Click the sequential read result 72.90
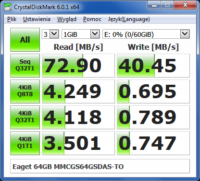The width and height of the screenshot is (200, 181). tap(78, 66)
